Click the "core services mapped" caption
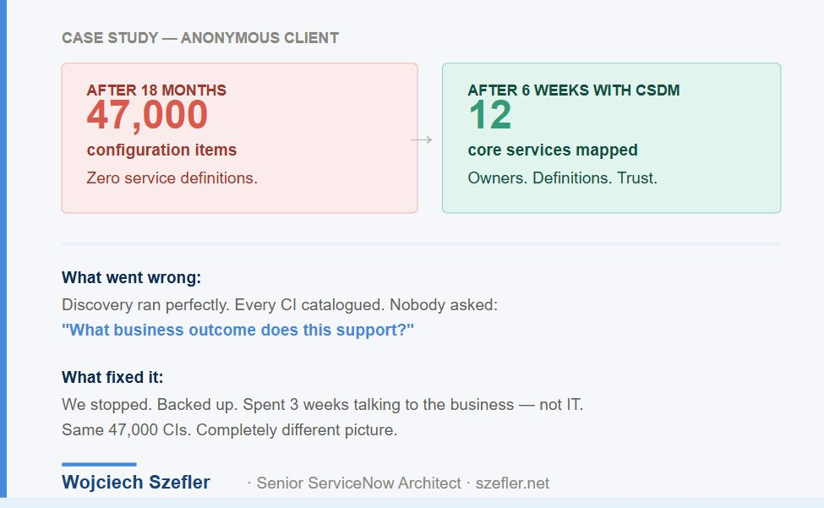 point(553,150)
